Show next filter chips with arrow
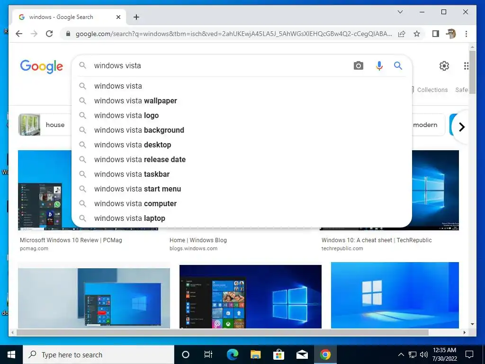Screen dimensions: 485x364 click(x=461, y=127)
